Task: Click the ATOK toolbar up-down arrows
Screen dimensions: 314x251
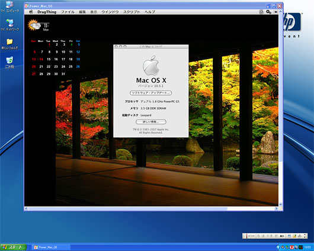Action: click(x=305, y=236)
